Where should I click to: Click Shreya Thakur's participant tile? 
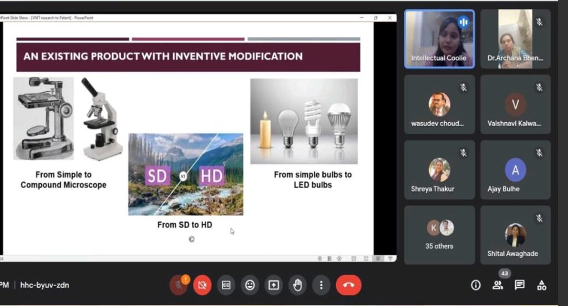click(x=439, y=170)
